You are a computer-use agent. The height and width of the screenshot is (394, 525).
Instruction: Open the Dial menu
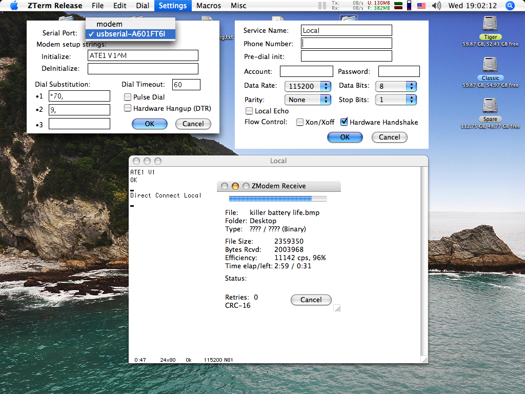(143, 6)
